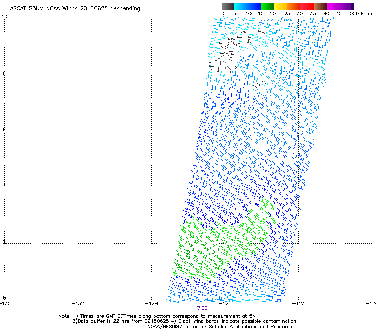376x330 pixels.
Task: Click the '>50 knots' legend label
Action: coord(361,14)
